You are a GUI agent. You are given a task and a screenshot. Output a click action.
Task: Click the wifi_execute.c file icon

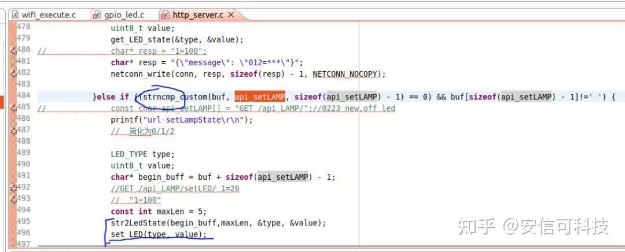(x=15, y=15)
